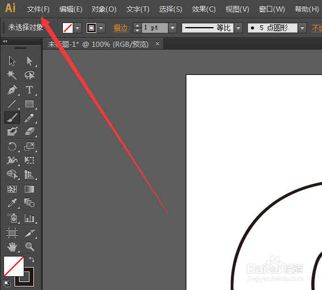The height and width of the screenshot is (290, 322).
Task: Click the control bar fill swatch
Action: 68,28
